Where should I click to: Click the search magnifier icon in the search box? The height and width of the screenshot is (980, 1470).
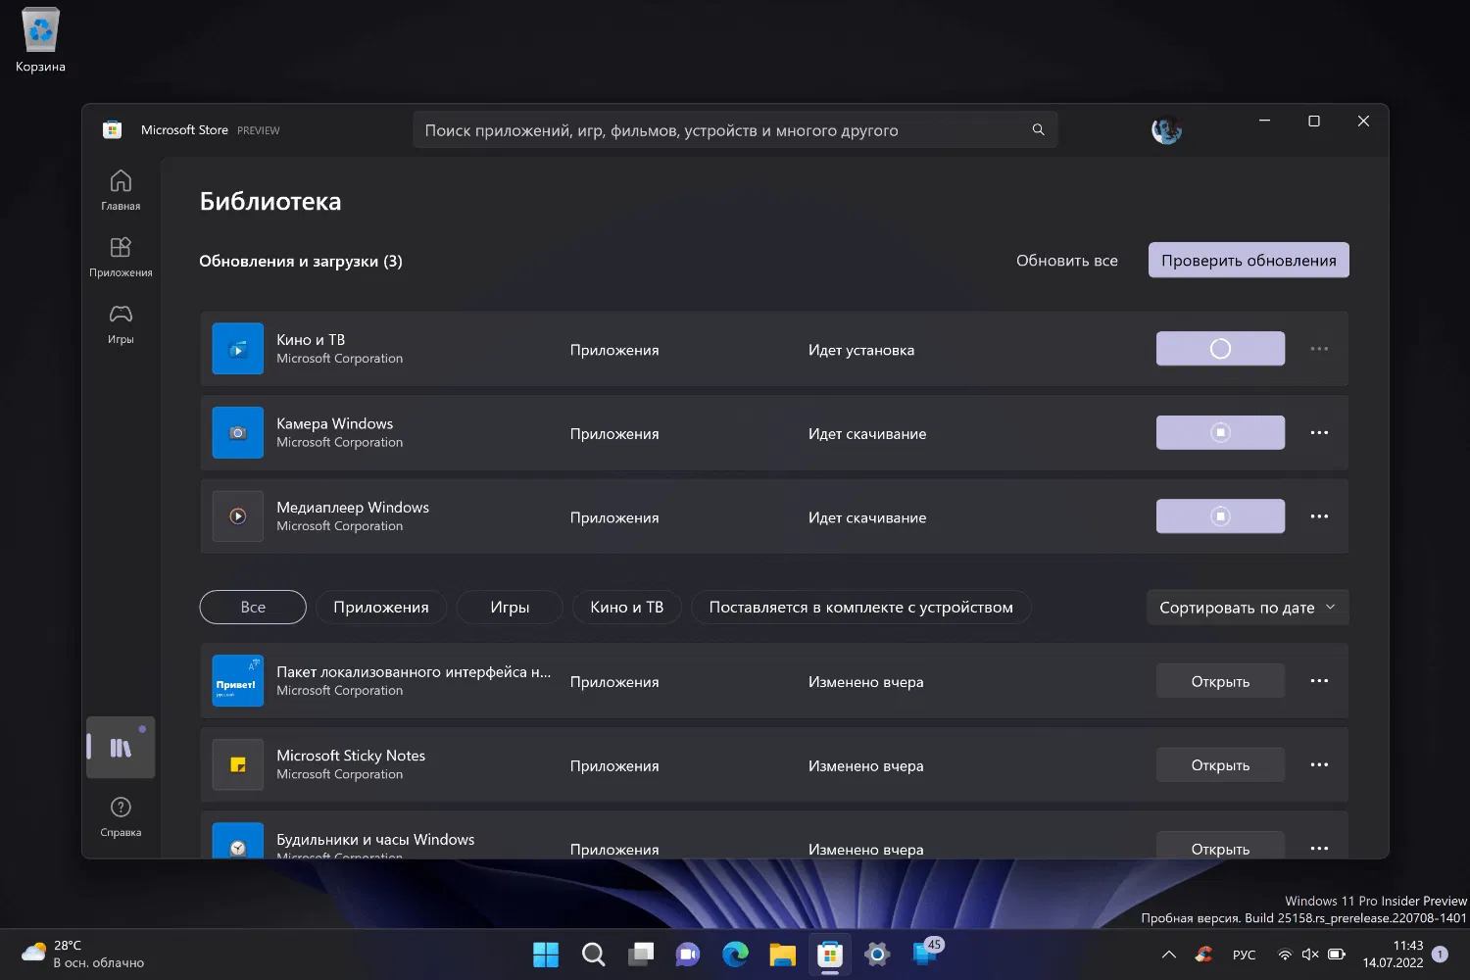tap(1038, 130)
